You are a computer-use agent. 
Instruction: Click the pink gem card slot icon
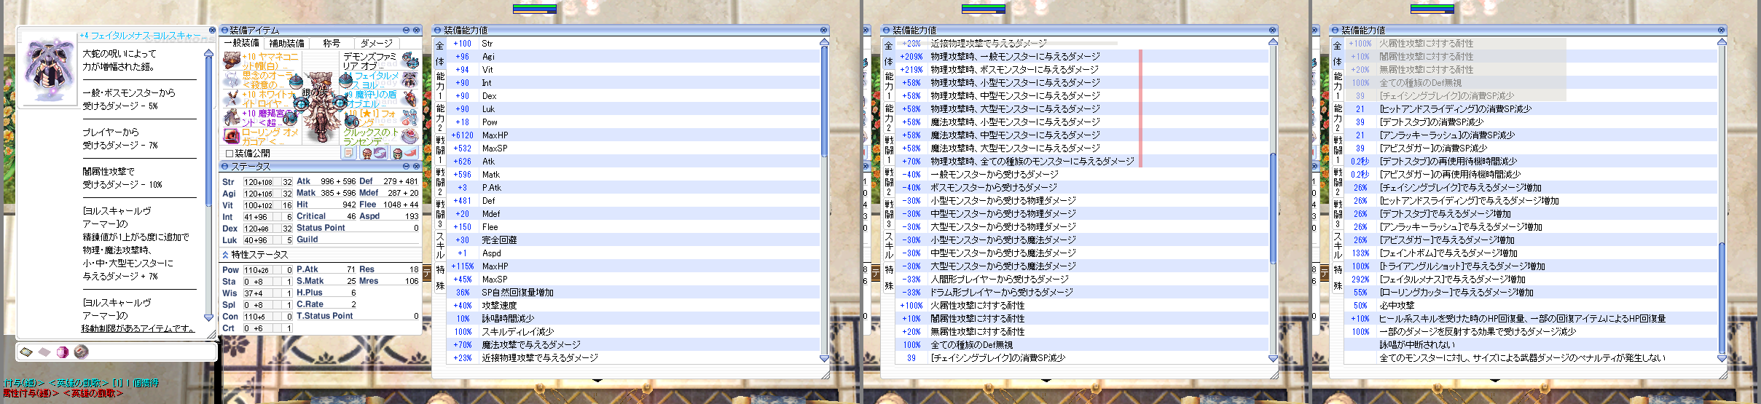[63, 352]
